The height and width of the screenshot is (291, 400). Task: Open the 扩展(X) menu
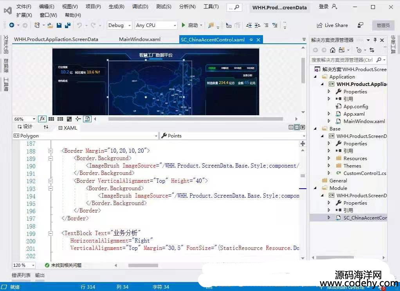[24, 15]
